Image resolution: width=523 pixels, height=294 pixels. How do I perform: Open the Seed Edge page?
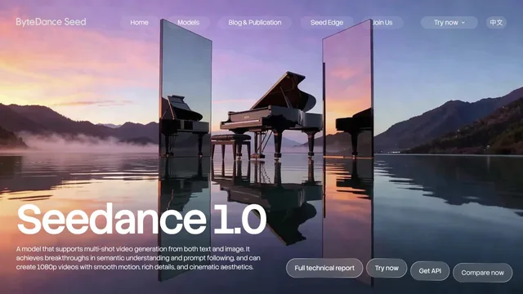[x=327, y=22]
